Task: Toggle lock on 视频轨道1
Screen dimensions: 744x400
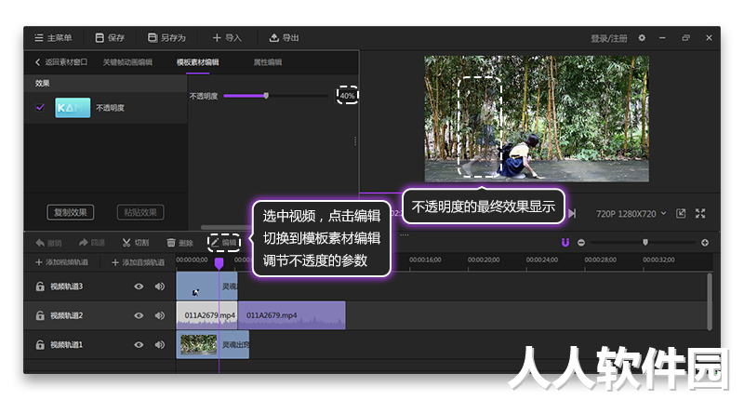Action: tap(40, 345)
